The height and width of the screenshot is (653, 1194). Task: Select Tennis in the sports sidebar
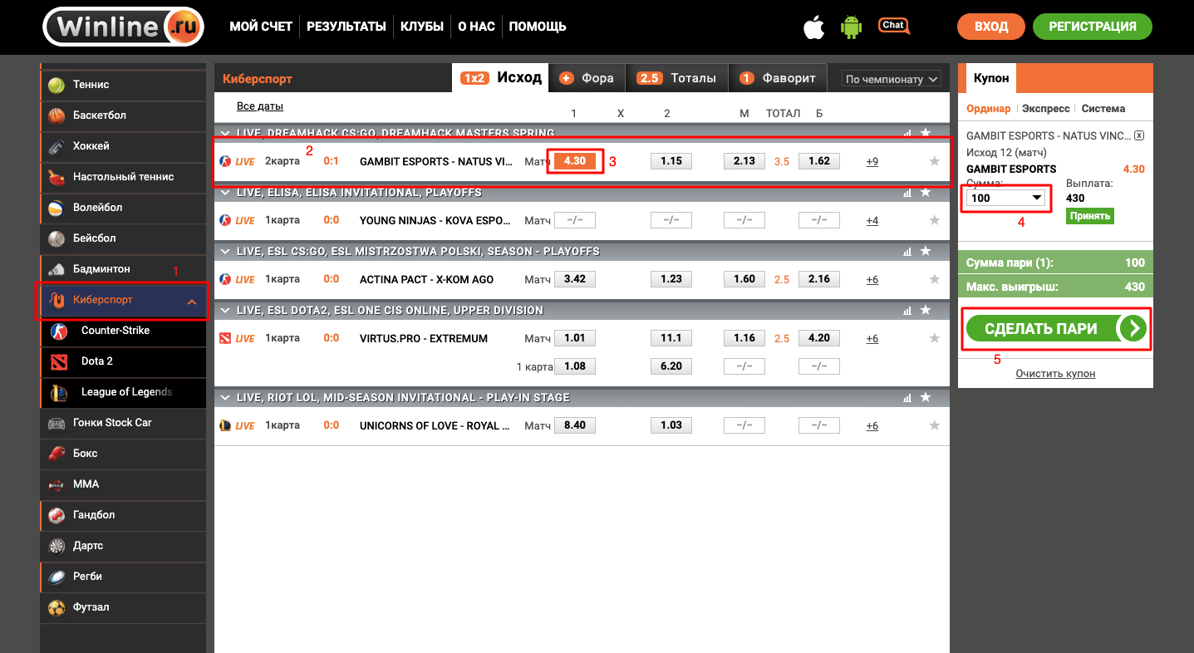(x=123, y=85)
